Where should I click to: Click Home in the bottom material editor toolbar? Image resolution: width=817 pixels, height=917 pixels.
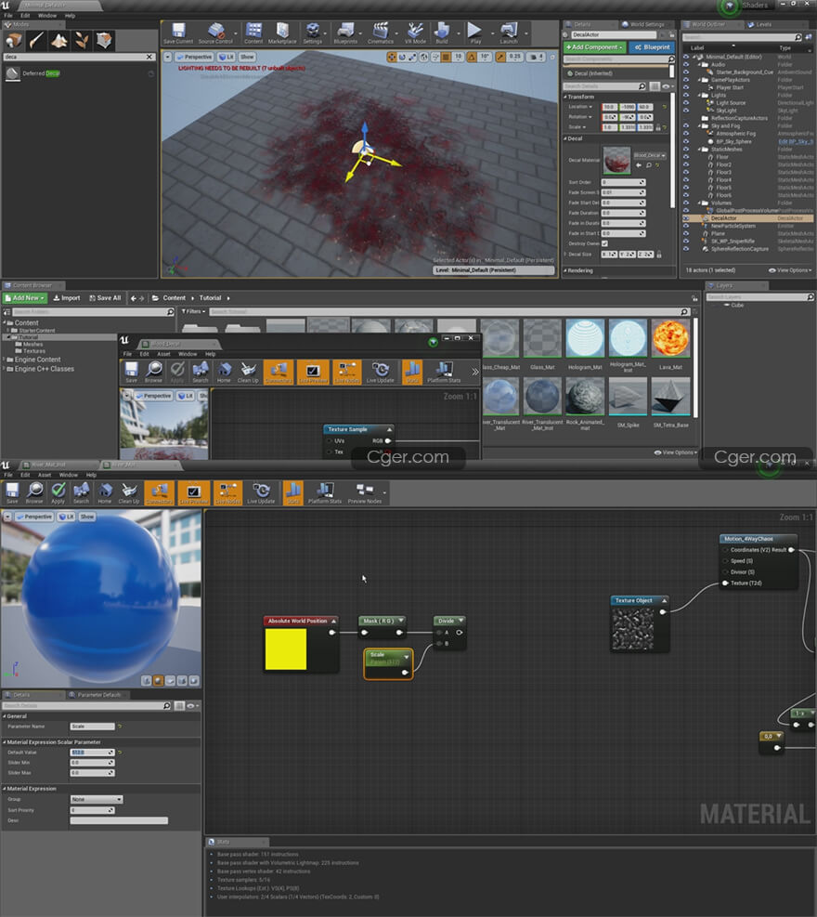tap(105, 493)
